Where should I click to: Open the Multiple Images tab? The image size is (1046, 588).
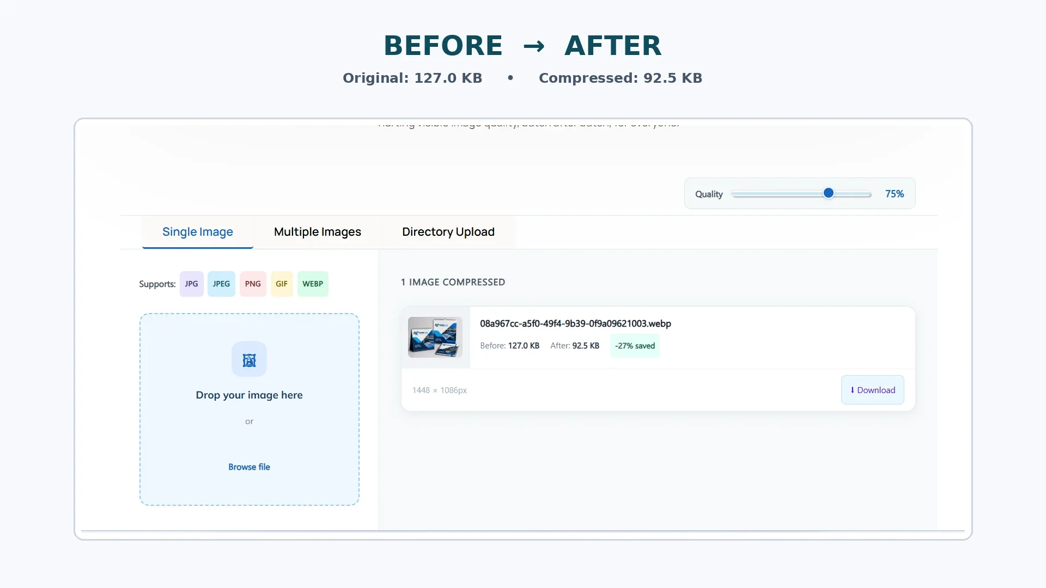(x=318, y=232)
